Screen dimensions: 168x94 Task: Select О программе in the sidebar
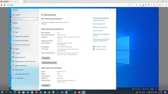click(19, 78)
